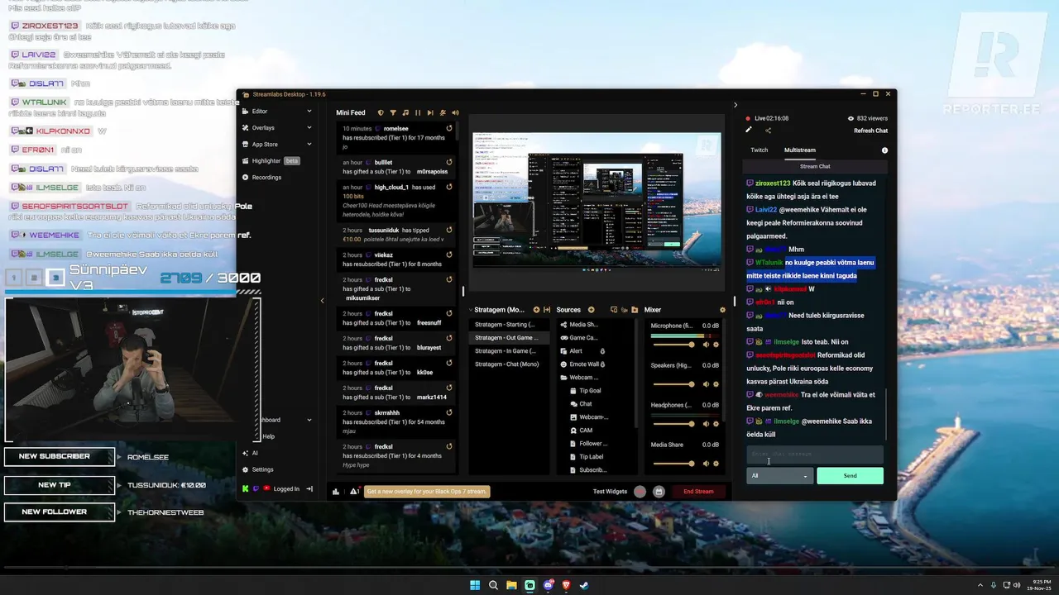
Task: Mute the Microphone in mixer
Action: 707,345
